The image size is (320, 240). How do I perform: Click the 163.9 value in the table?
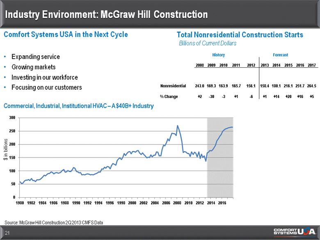coord(223,86)
